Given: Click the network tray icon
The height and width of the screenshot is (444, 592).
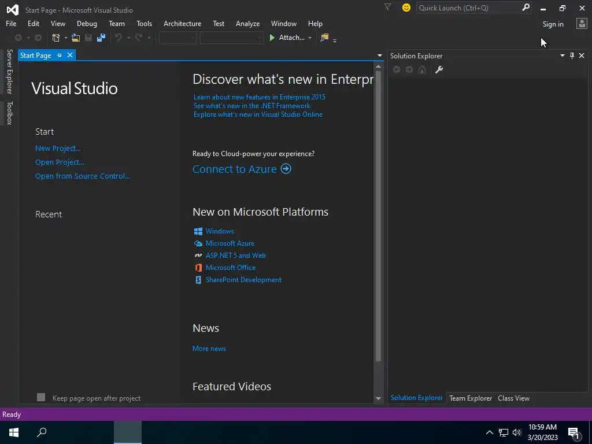Looking at the screenshot, I should tap(504, 432).
